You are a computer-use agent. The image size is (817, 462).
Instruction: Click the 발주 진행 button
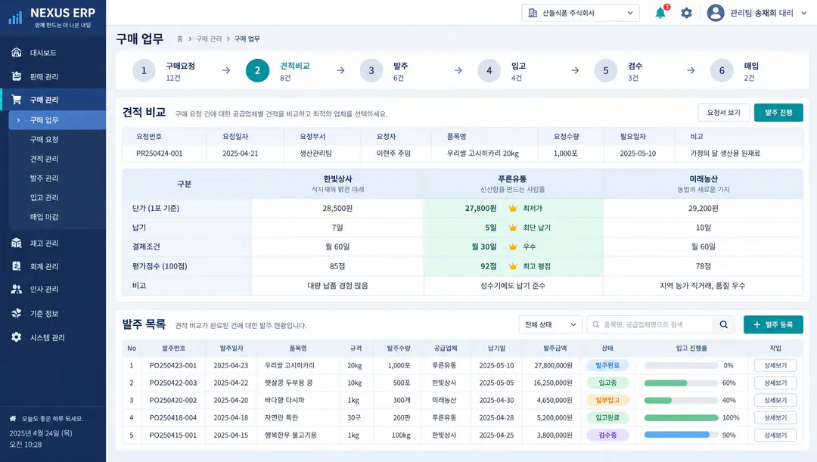778,113
